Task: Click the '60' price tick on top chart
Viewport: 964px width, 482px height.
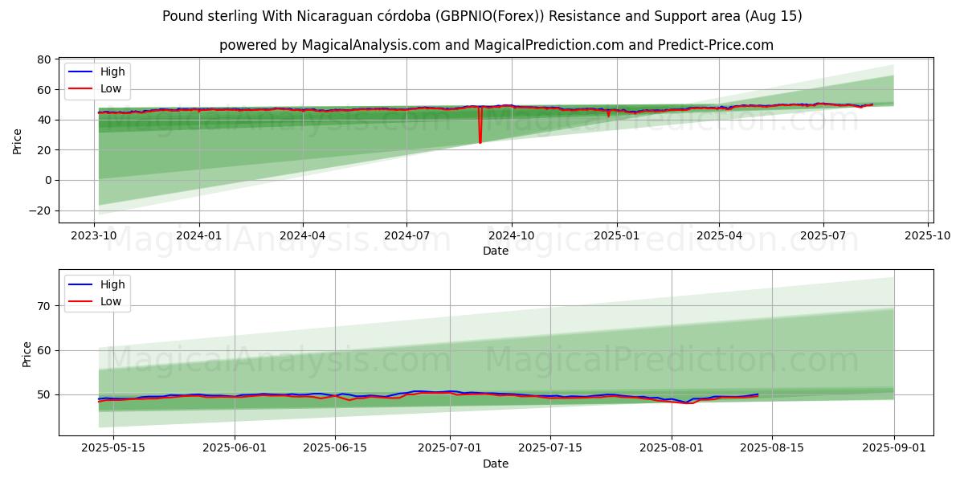Action: click(45, 90)
